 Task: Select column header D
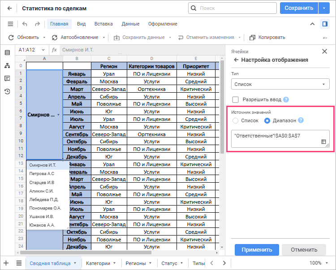(x=152, y=59)
